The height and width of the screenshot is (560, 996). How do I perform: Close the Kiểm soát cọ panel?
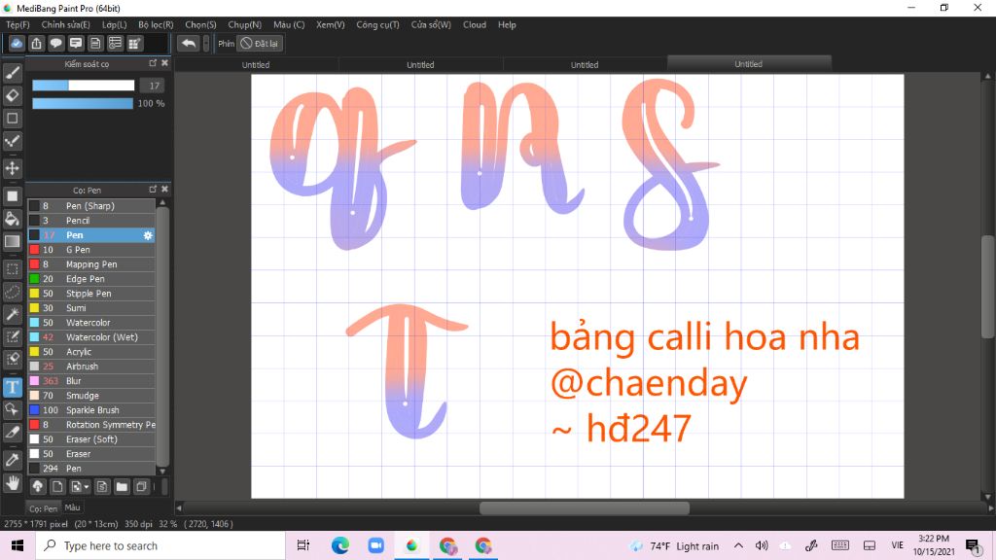pyautogui.click(x=165, y=63)
